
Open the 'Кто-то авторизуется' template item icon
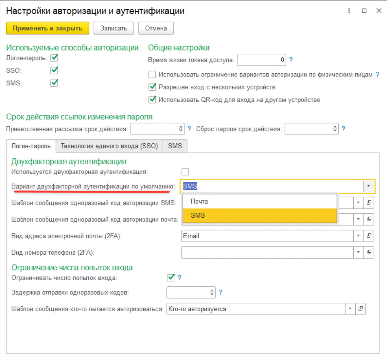coord(361,309)
